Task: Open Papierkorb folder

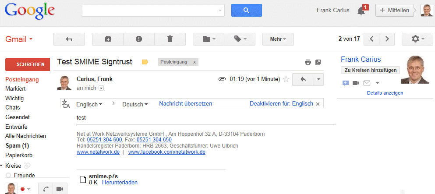Action: point(19,155)
